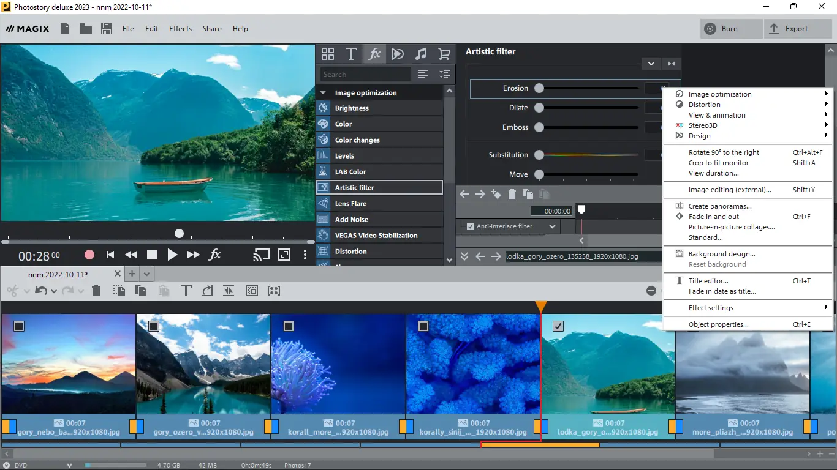The height and width of the screenshot is (470, 837).
Task: Click the effects Search field
Action: point(365,75)
